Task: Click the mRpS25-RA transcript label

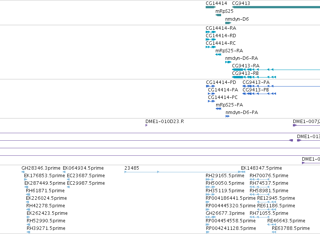Action: [x=229, y=51]
